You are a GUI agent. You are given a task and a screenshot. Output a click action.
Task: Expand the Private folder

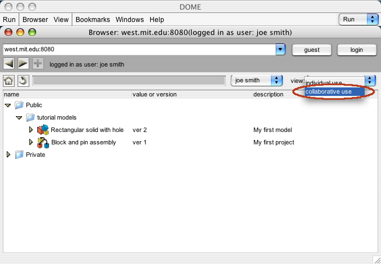pyautogui.click(x=8, y=155)
